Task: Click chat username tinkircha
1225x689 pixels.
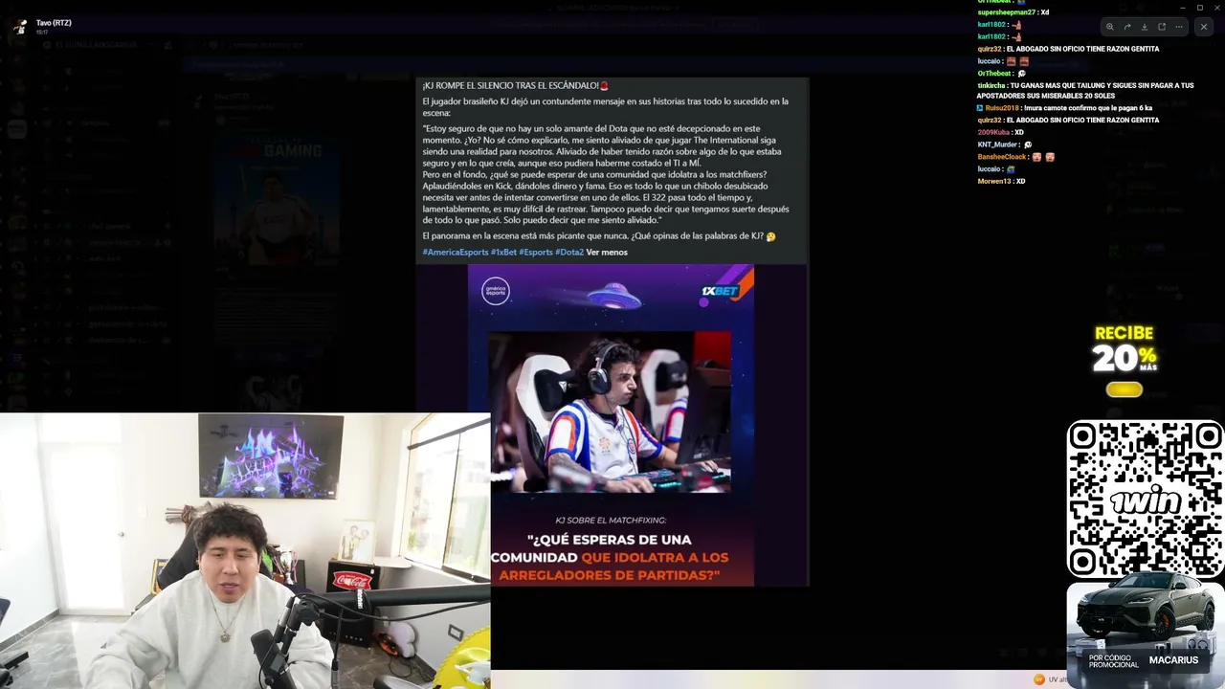Action: tap(991, 86)
